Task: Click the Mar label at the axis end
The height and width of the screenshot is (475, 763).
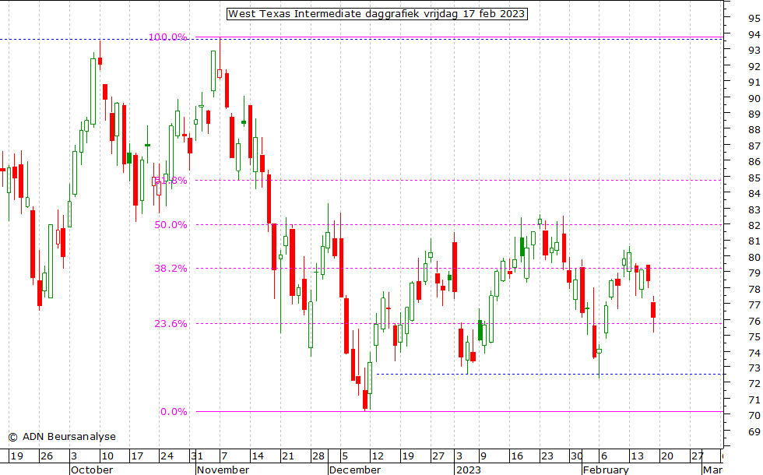Action: [712, 470]
